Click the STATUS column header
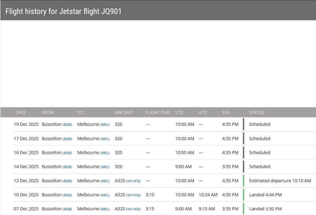 tap(257, 113)
